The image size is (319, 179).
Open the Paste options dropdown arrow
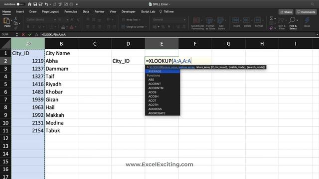[x=11, y=20]
